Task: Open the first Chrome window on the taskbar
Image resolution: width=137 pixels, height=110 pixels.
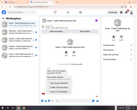Action: click(x=18, y=108)
